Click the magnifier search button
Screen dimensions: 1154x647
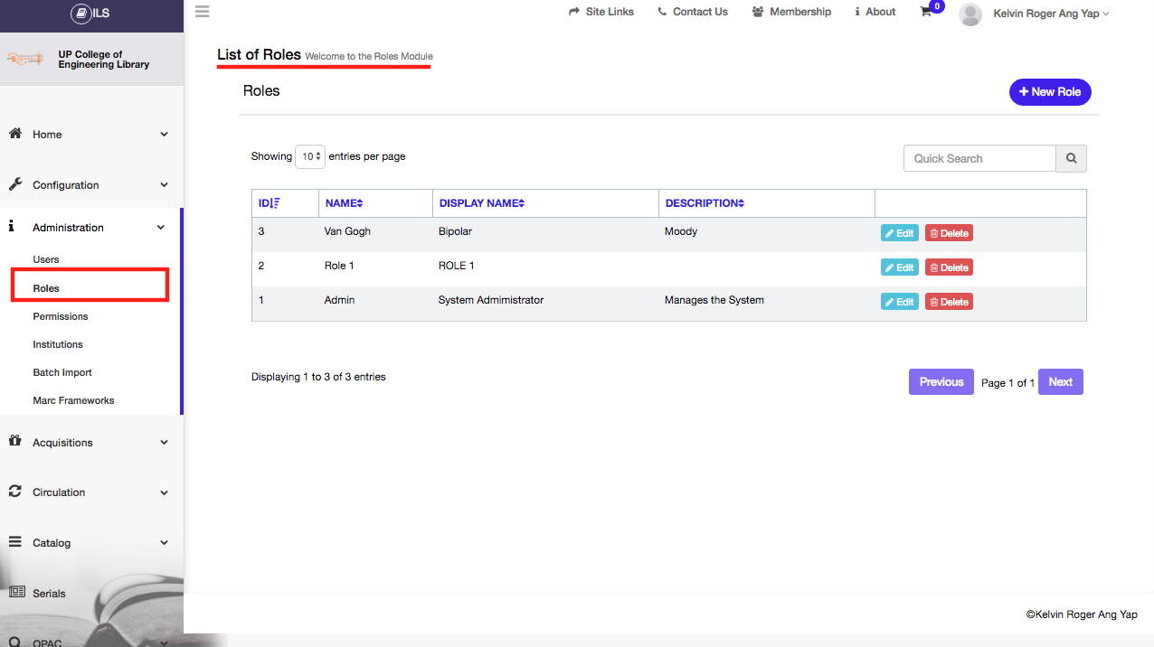click(x=1071, y=158)
